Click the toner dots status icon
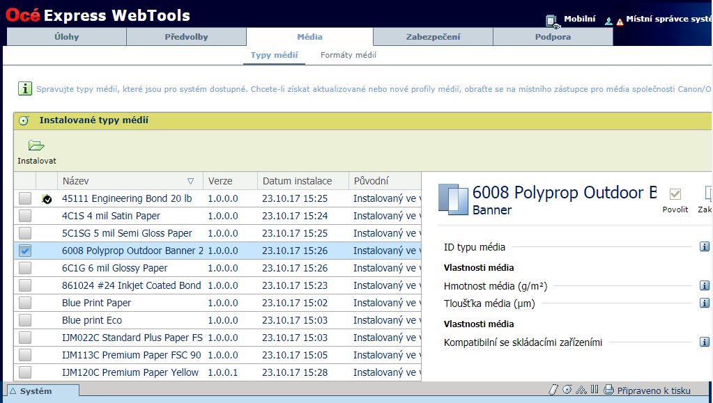713x403 pixels. click(x=581, y=390)
